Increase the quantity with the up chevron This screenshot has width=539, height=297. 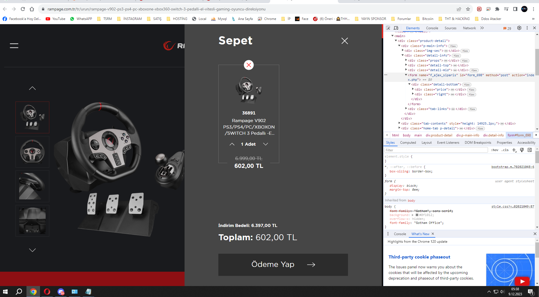[x=232, y=144]
